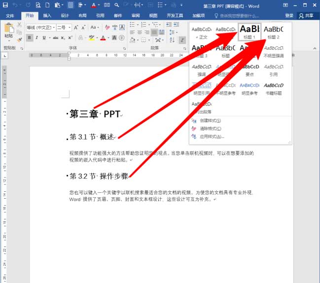
Task: Switch to the 引用 tab
Action: [x=100, y=15]
